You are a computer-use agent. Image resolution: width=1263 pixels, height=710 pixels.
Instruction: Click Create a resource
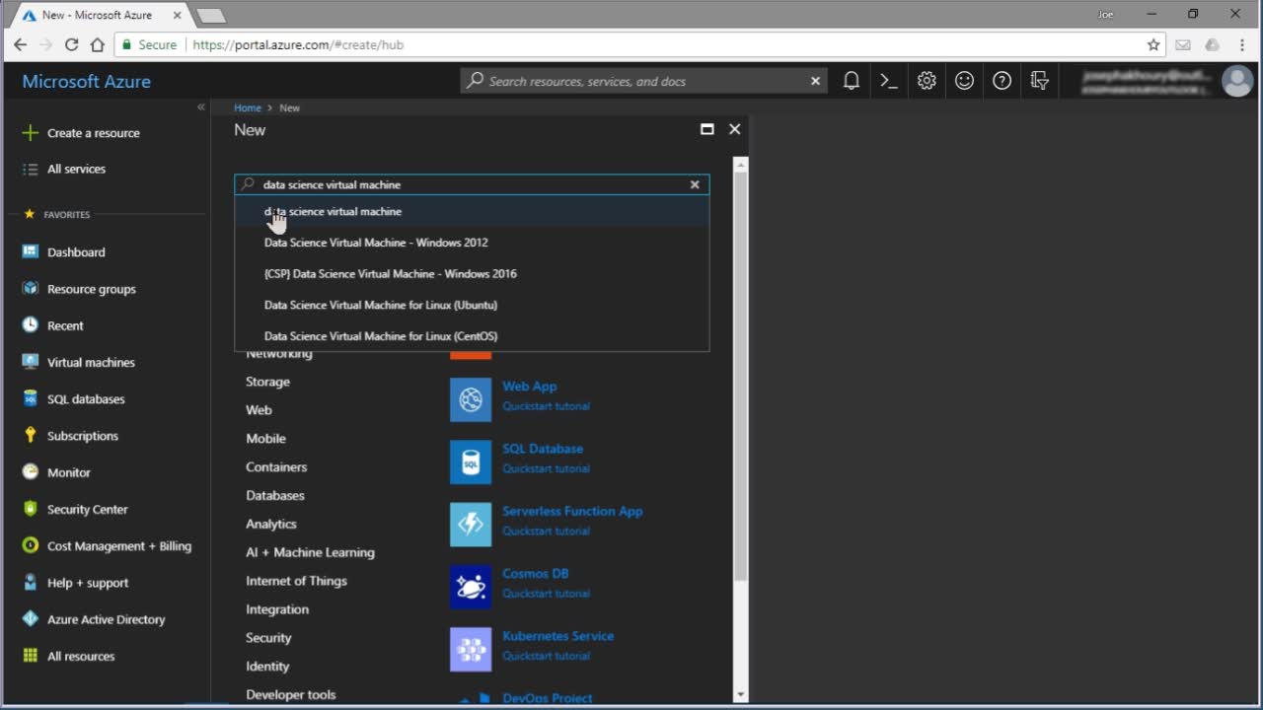click(93, 133)
